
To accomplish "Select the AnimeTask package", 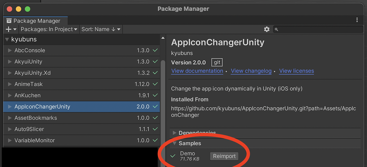I will tap(82, 84).
